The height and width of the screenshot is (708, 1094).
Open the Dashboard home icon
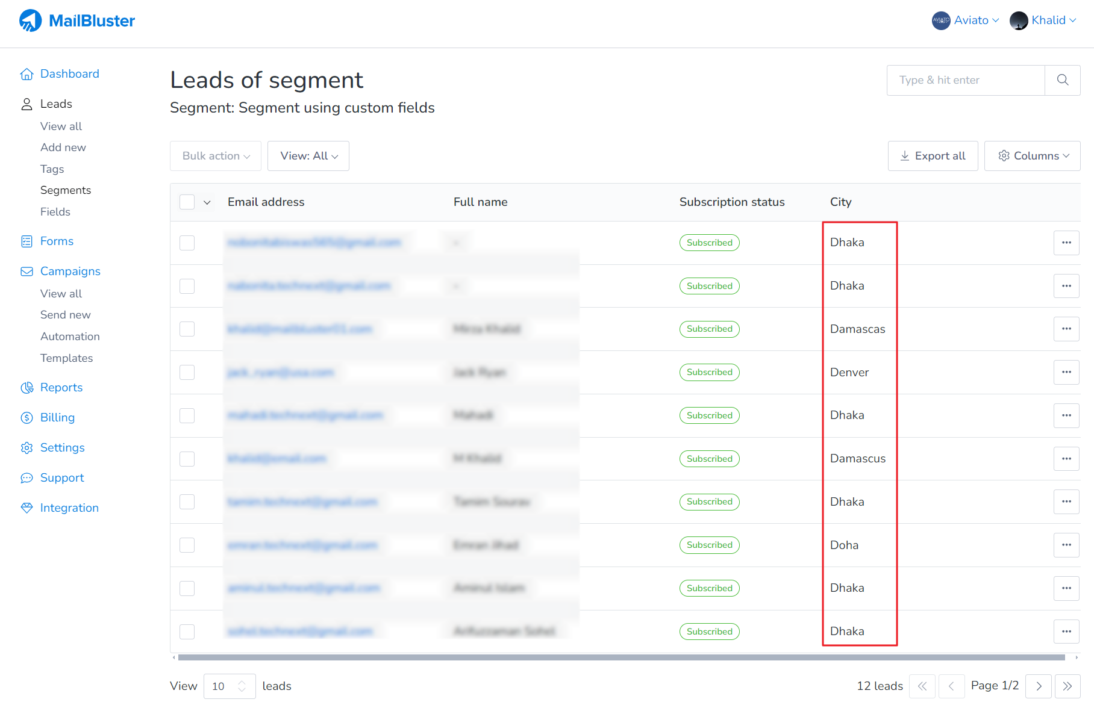27,74
